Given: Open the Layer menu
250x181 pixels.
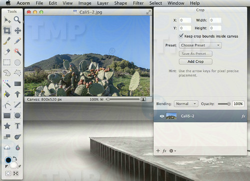Looking at the screenshot, I should coord(103,3).
